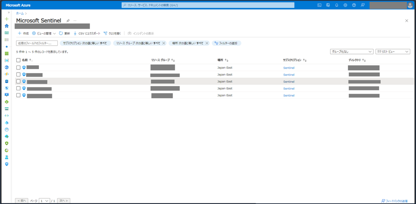Open Sentinel subscription link in first row
This screenshot has height=204, width=416.
point(289,68)
